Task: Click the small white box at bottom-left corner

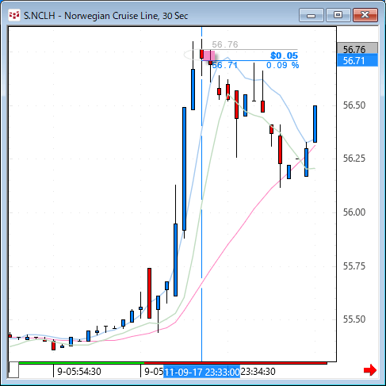Action: 13,370
